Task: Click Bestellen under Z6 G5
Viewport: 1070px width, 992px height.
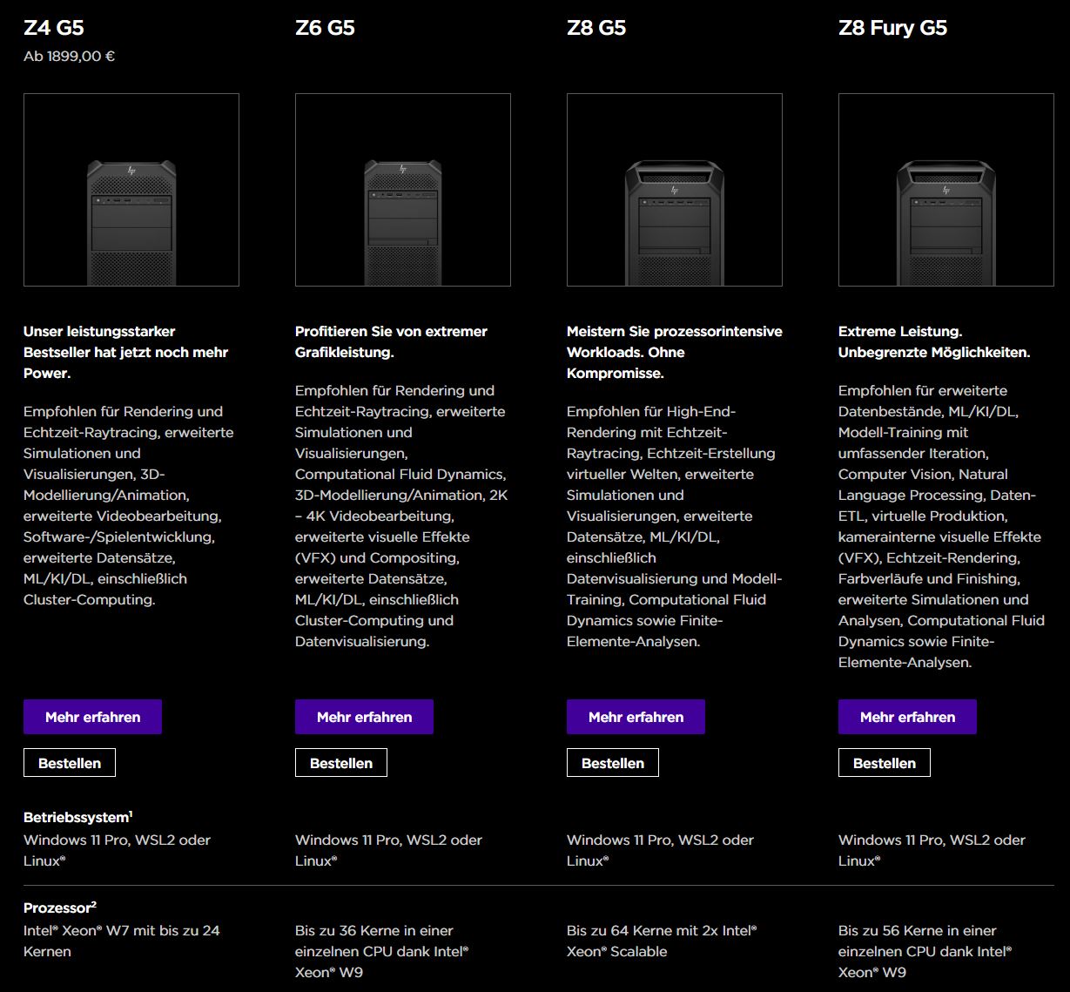Action: coord(341,763)
